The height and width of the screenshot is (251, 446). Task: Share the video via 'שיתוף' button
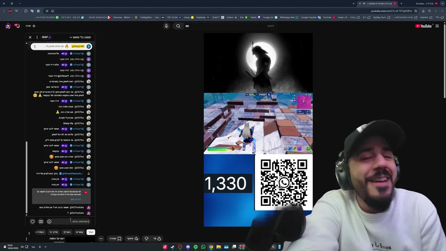[x=132, y=238]
